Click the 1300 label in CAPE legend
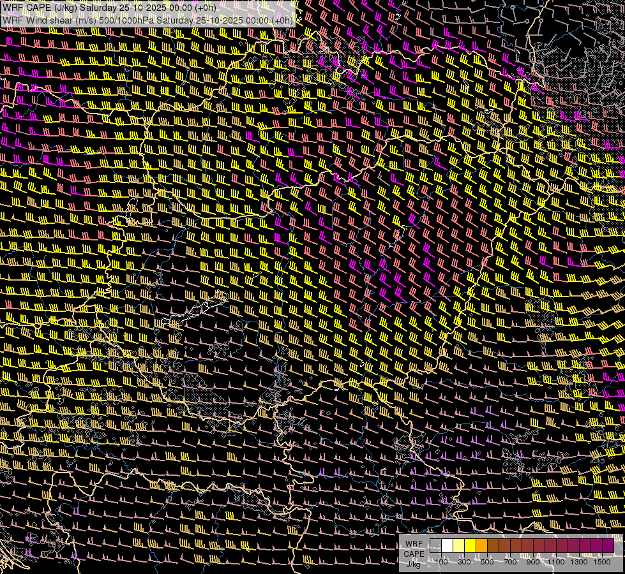The height and width of the screenshot is (574, 625). [579, 562]
